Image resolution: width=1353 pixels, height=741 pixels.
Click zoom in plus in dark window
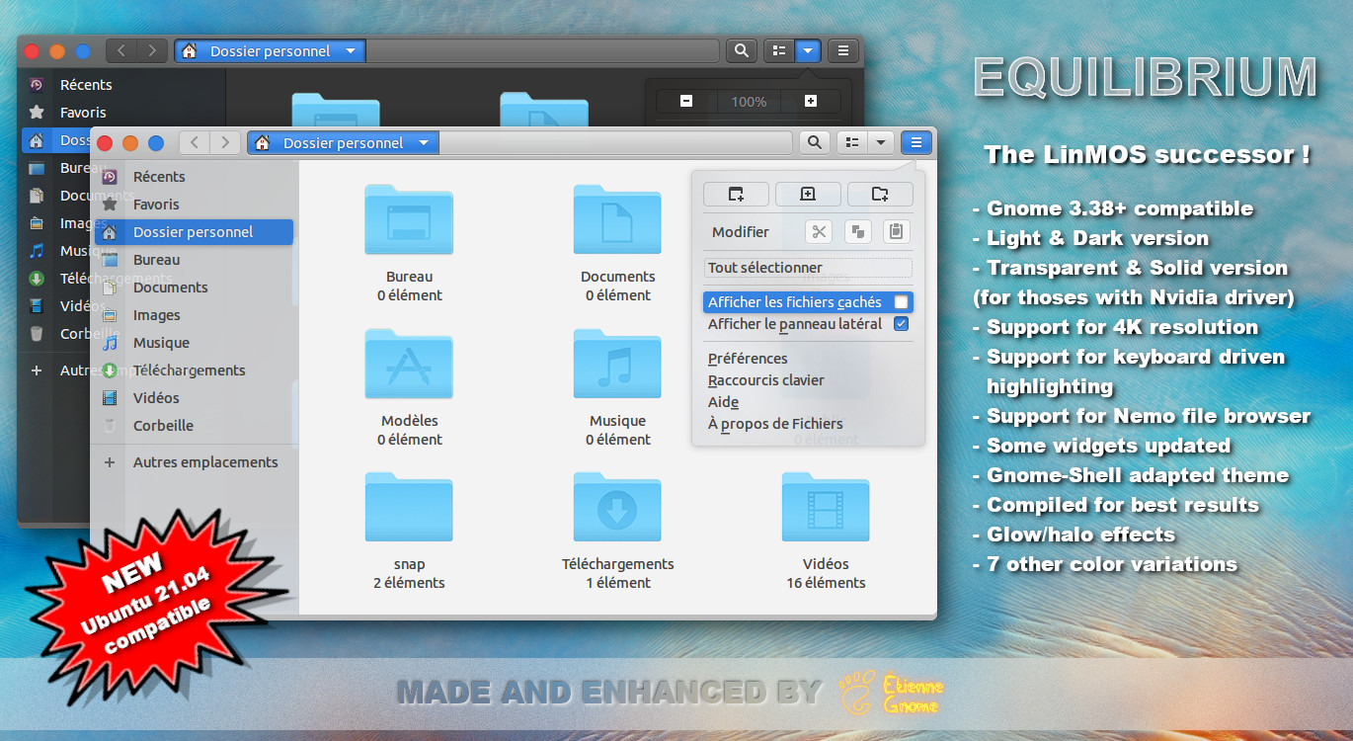[x=811, y=101]
